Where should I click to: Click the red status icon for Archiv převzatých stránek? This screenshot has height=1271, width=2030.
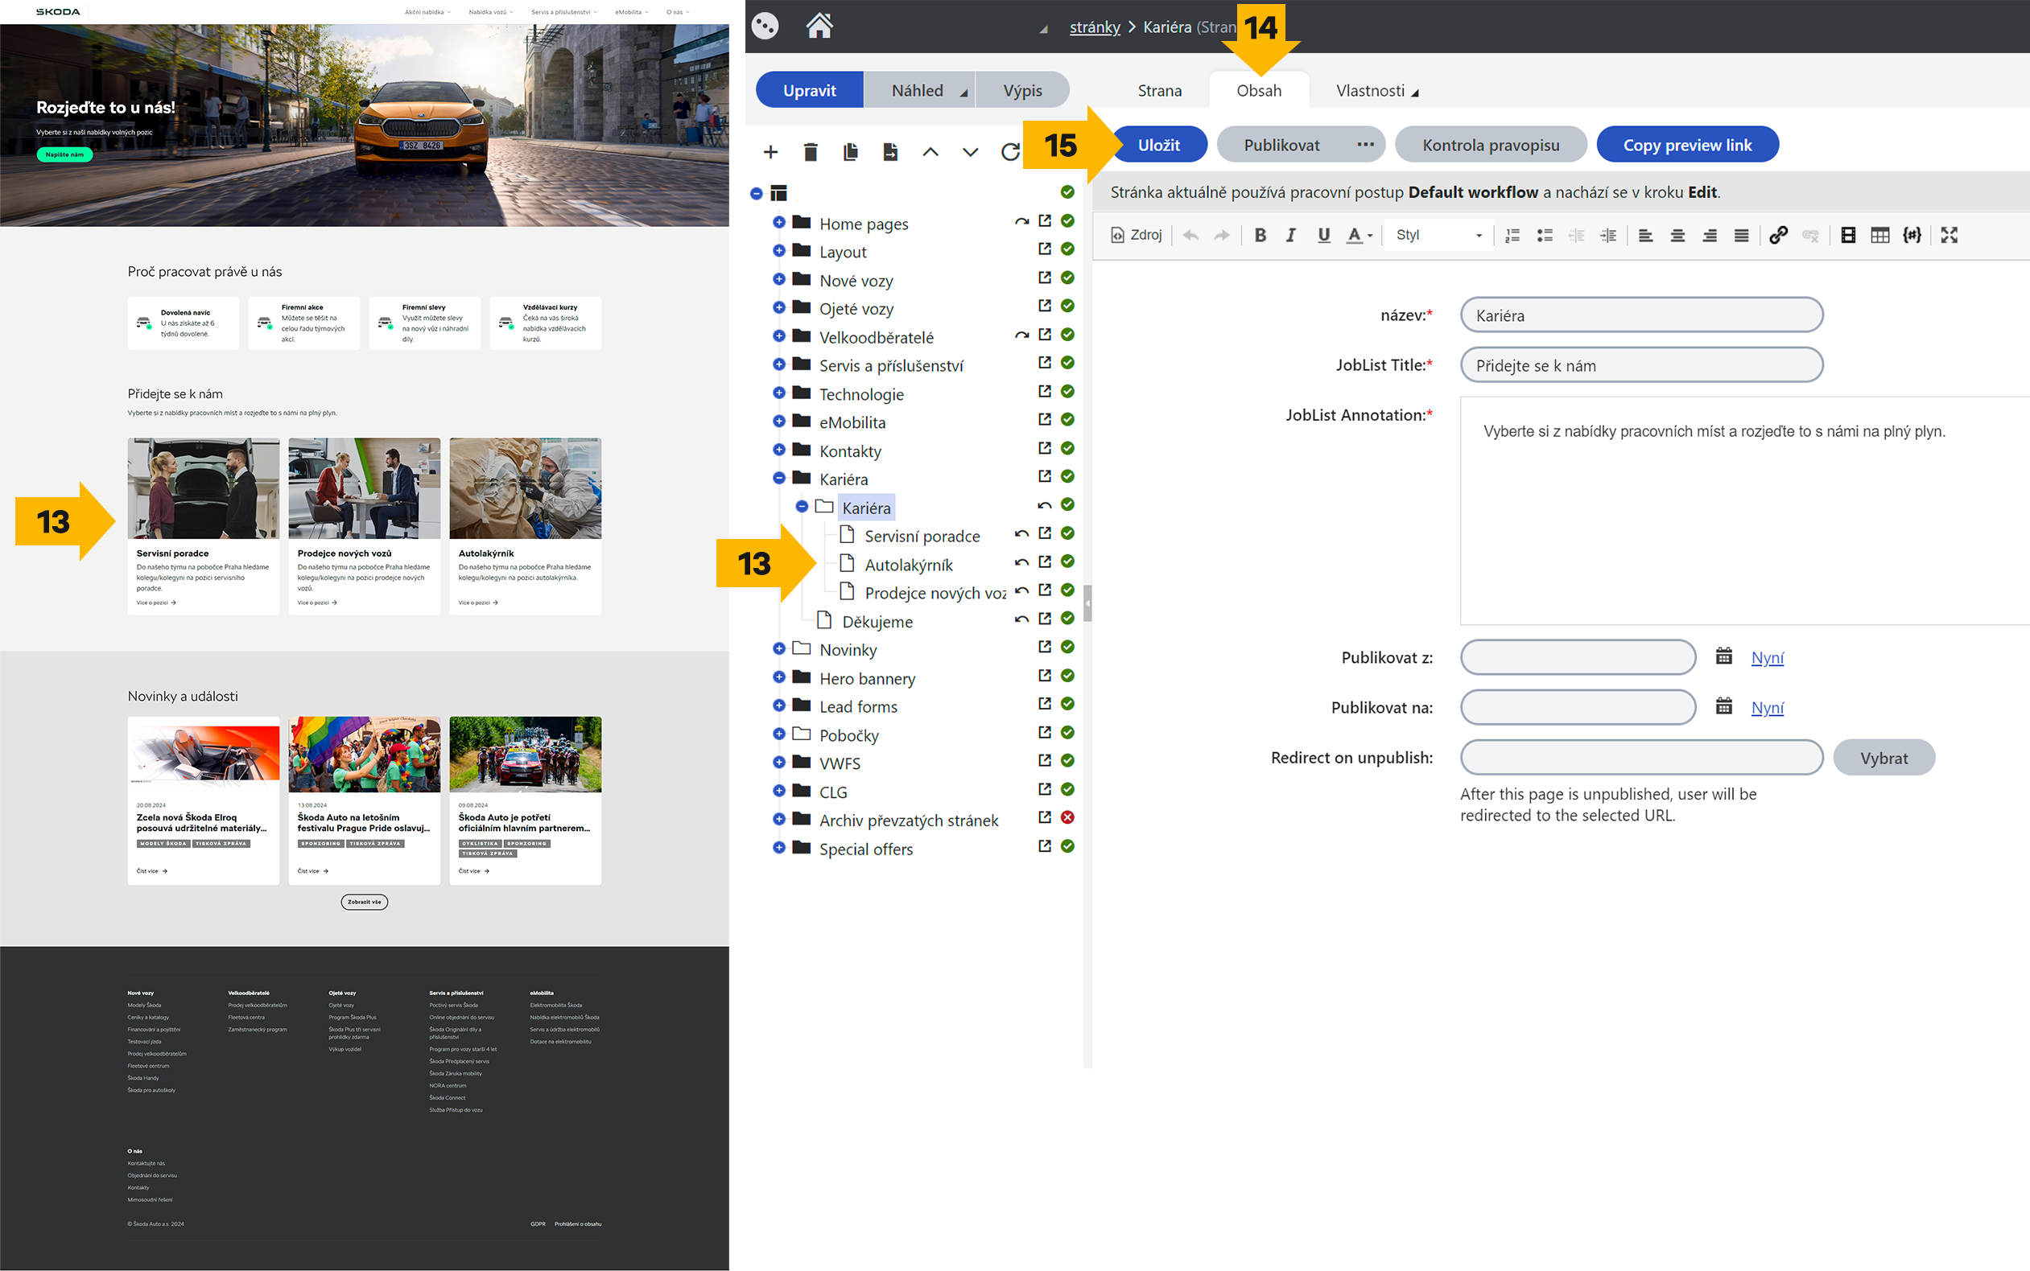pyautogui.click(x=1067, y=817)
